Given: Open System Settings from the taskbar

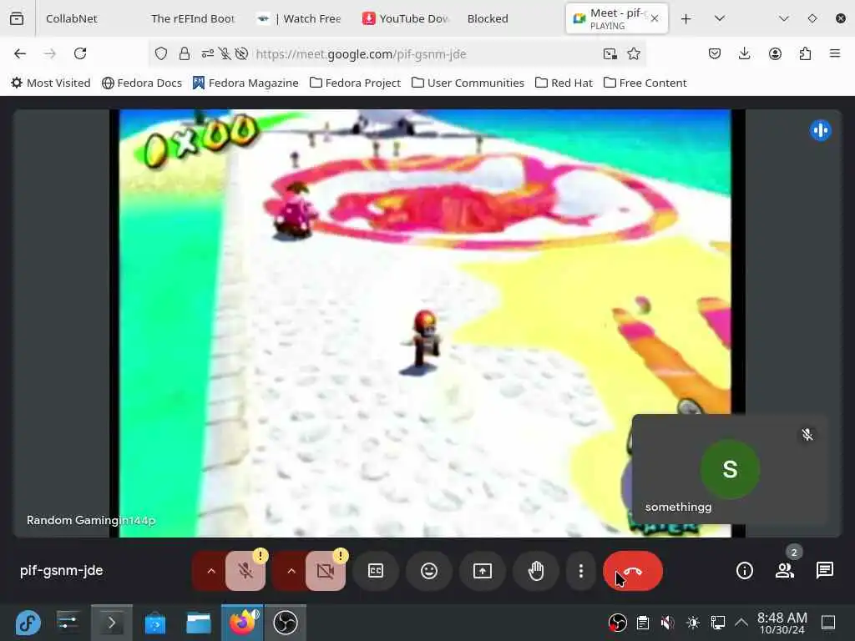Looking at the screenshot, I should point(68,623).
